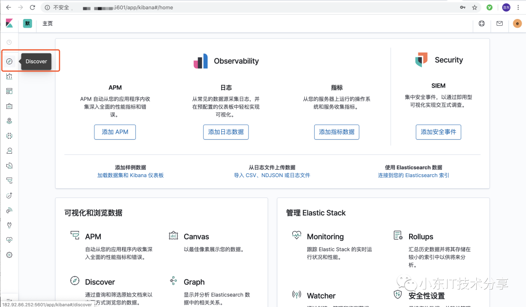Open the Logs app in the sidebar
Image resolution: width=526 pixels, height=307 pixels.
[9, 165]
